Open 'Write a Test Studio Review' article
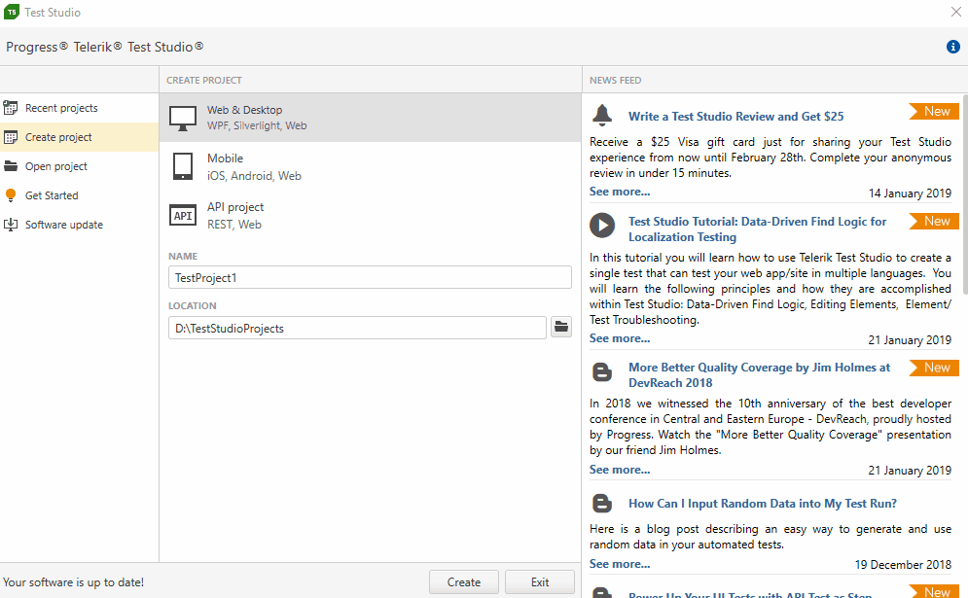Viewport: 968px width, 598px height. pos(735,116)
